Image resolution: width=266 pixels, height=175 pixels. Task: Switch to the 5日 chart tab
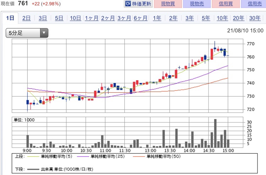click(x=59, y=18)
